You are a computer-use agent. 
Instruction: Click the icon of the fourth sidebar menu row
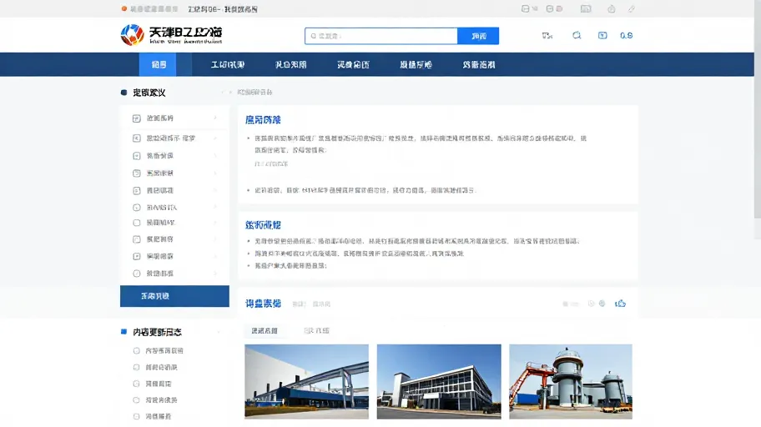point(136,173)
